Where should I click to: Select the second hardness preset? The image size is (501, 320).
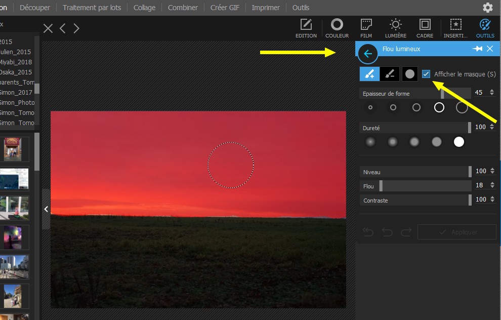(392, 142)
